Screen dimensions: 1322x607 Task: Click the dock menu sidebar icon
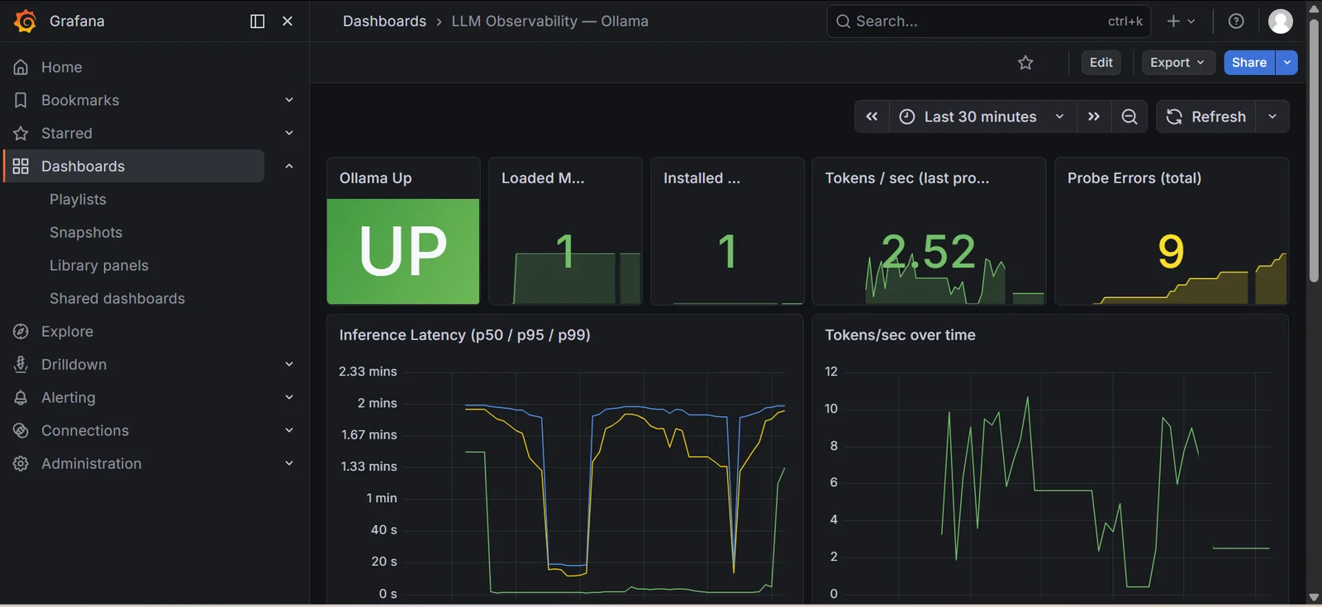point(257,21)
